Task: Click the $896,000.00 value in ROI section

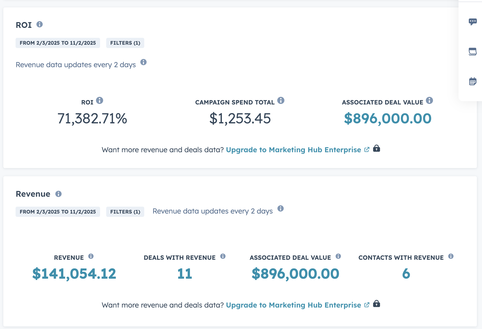Action: point(388,119)
